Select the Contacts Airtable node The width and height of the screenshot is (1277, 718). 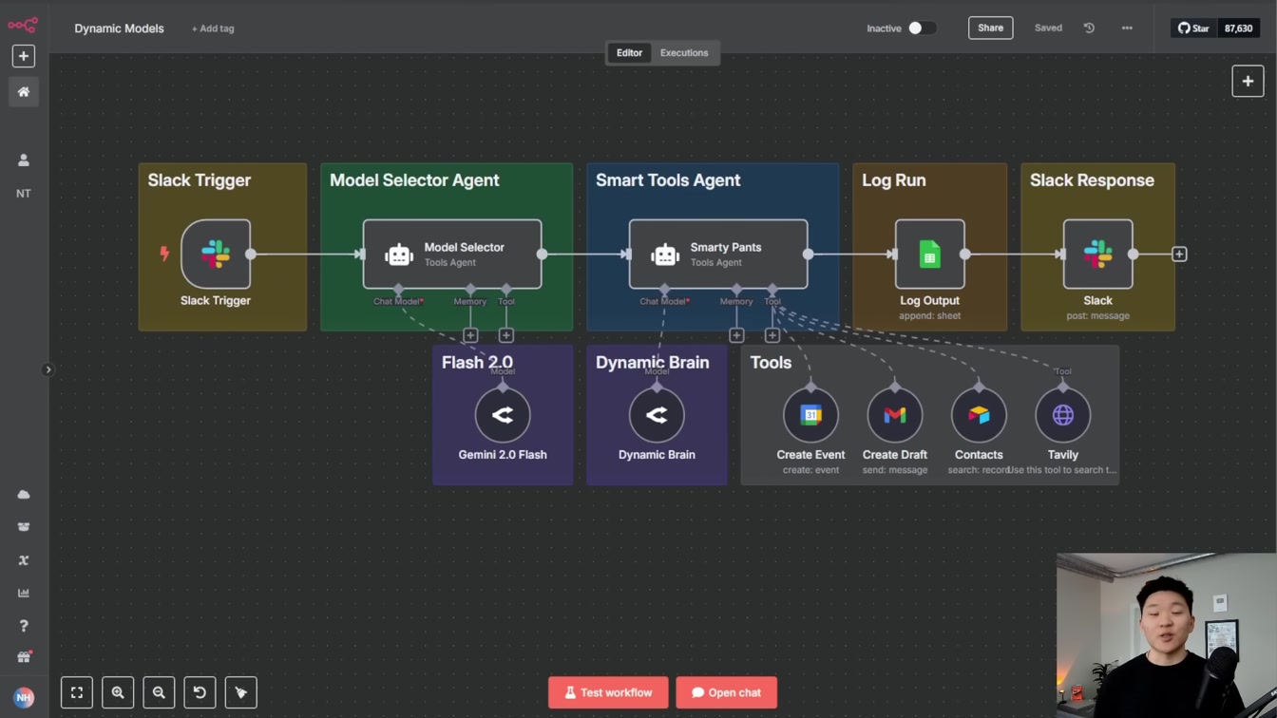click(979, 415)
